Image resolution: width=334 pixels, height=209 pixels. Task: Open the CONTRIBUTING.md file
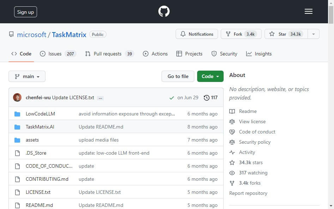(47, 179)
